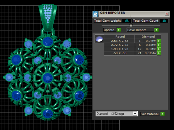
Task: Select the .58 X .58 size cell
Action: coord(119,53)
